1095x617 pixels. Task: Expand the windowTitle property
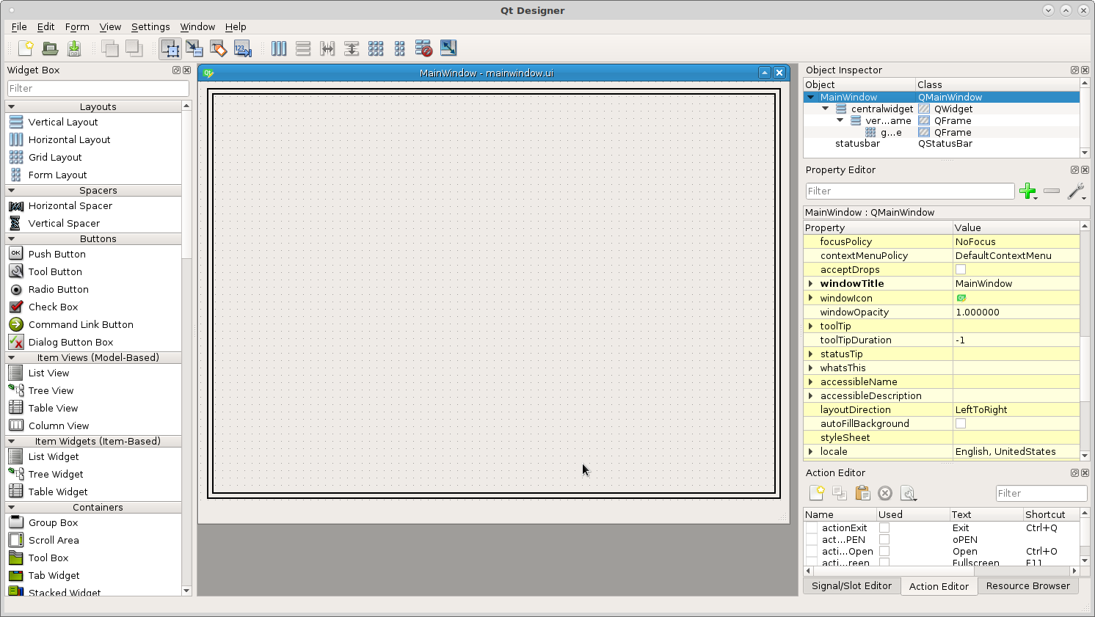pyautogui.click(x=811, y=283)
